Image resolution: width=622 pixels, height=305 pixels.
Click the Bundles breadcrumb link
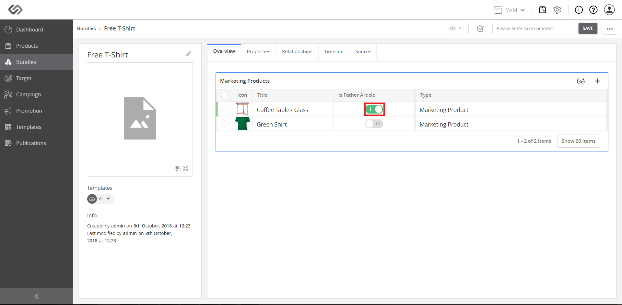(87, 29)
